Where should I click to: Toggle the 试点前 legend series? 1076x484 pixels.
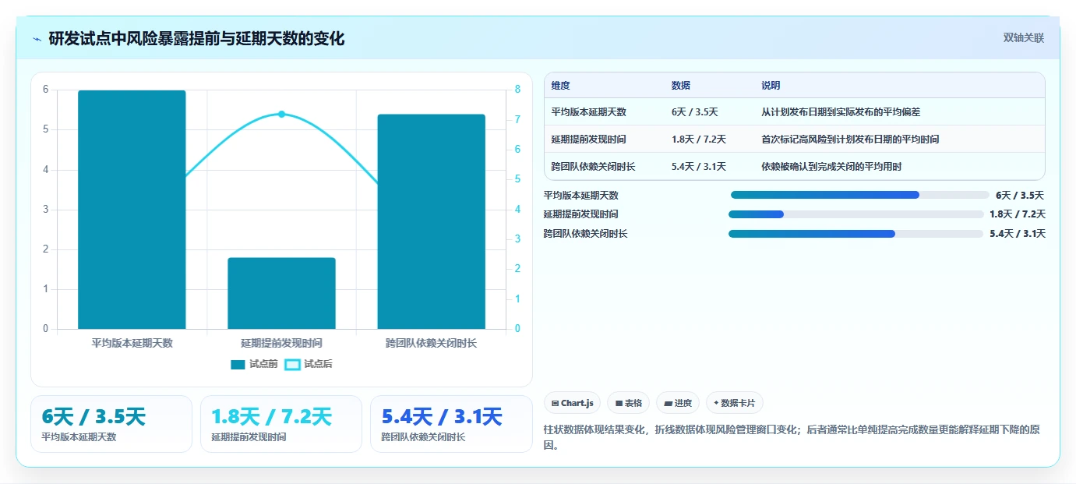point(254,364)
